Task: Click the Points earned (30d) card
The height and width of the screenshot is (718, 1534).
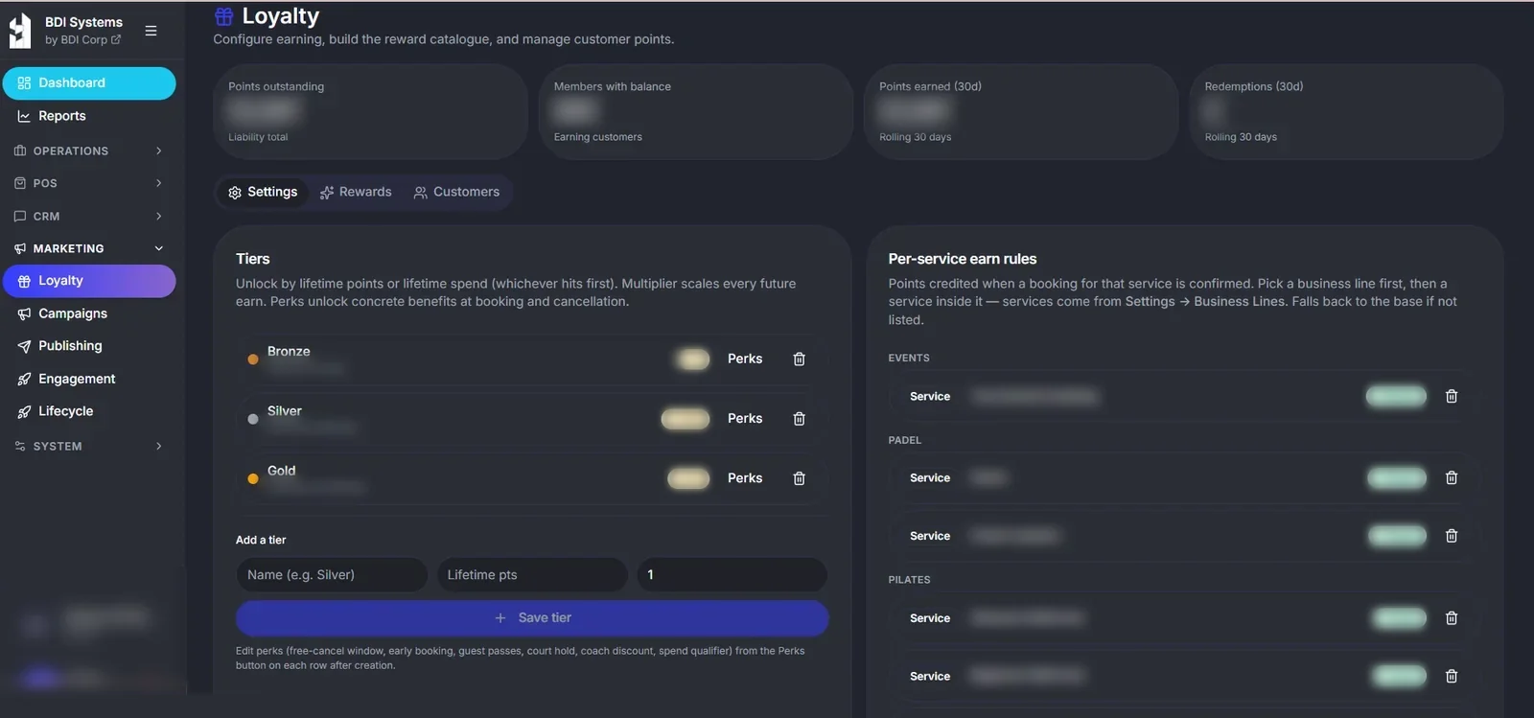Action: click(x=1021, y=112)
